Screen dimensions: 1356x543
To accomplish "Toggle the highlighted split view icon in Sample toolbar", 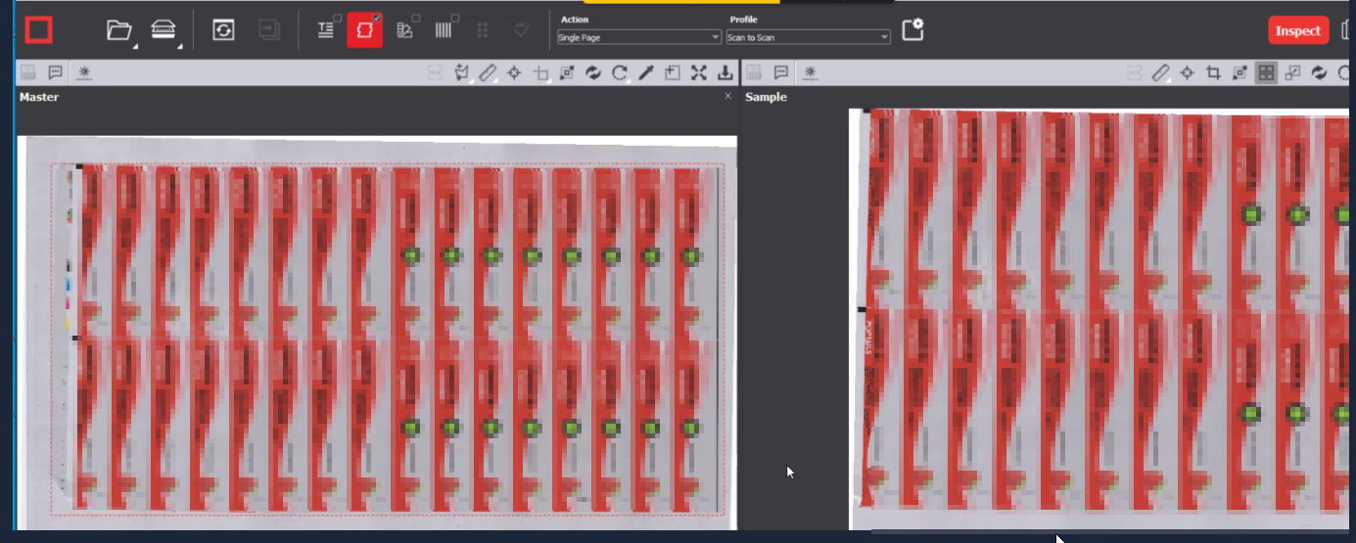I will pos(1266,72).
